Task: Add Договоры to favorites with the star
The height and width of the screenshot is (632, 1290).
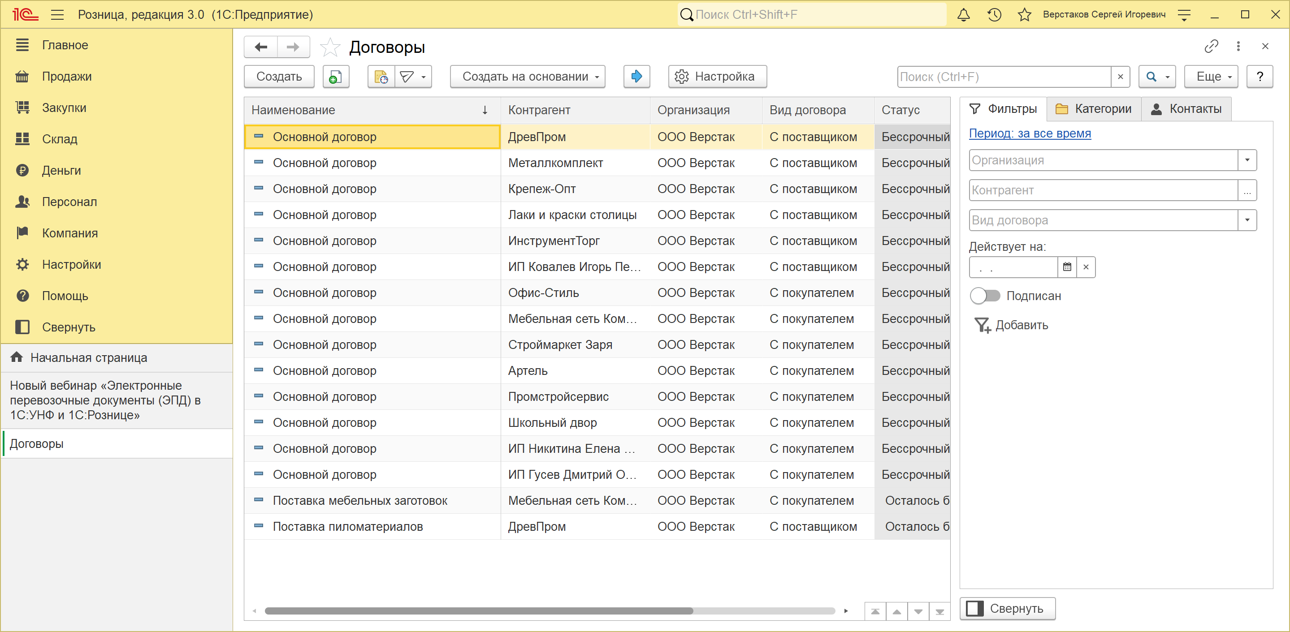Action: tap(330, 47)
